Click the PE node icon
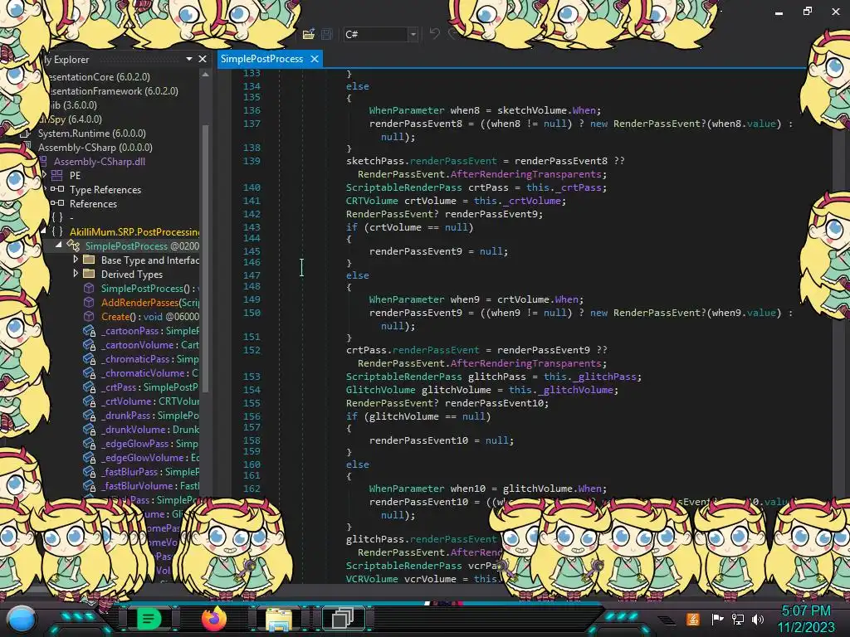Image resolution: width=850 pixels, height=637 pixels. tap(57, 176)
